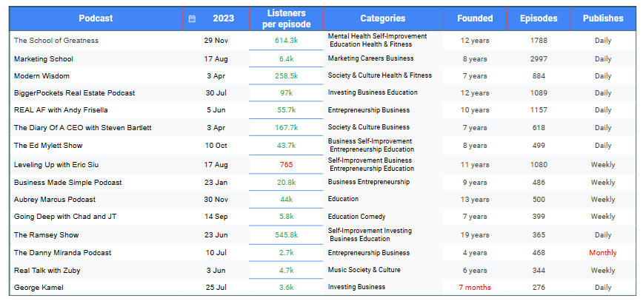Click The Danny Miranda Podcast
The width and height of the screenshot is (643, 301).
click(63, 253)
